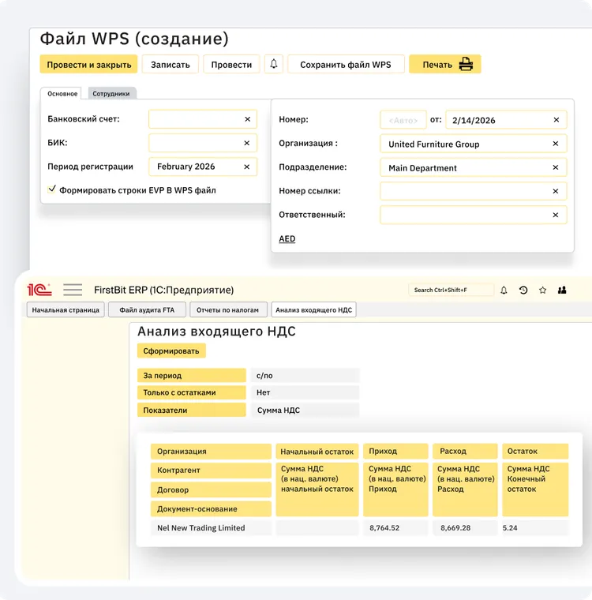Click the date field 2/14/2026
Screen dimensions: 592x600
point(506,120)
